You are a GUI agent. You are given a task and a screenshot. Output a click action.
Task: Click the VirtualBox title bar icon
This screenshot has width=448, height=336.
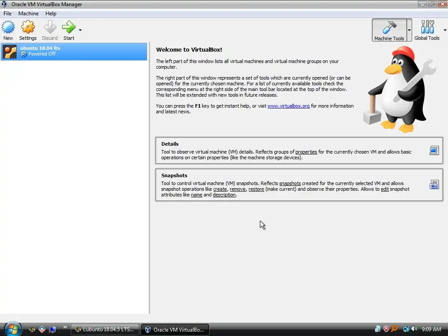[x=4, y=4]
